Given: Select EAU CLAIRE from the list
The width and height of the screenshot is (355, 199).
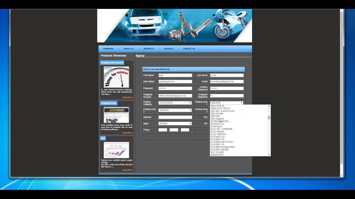Looking at the screenshot, I should [x=239, y=152].
